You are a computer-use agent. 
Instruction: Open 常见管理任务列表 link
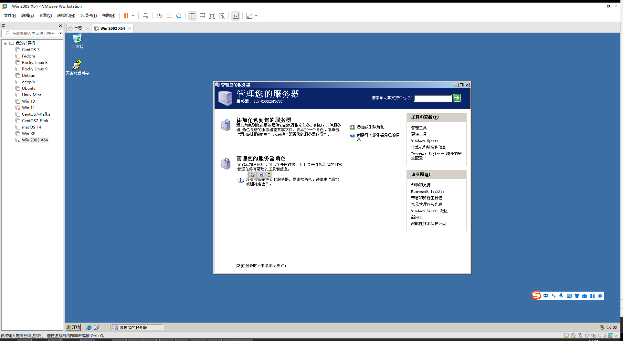[x=427, y=204]
